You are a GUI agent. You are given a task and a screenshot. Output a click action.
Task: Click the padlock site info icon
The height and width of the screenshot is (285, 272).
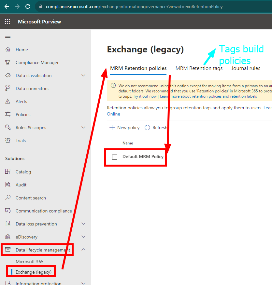(41, 7)
